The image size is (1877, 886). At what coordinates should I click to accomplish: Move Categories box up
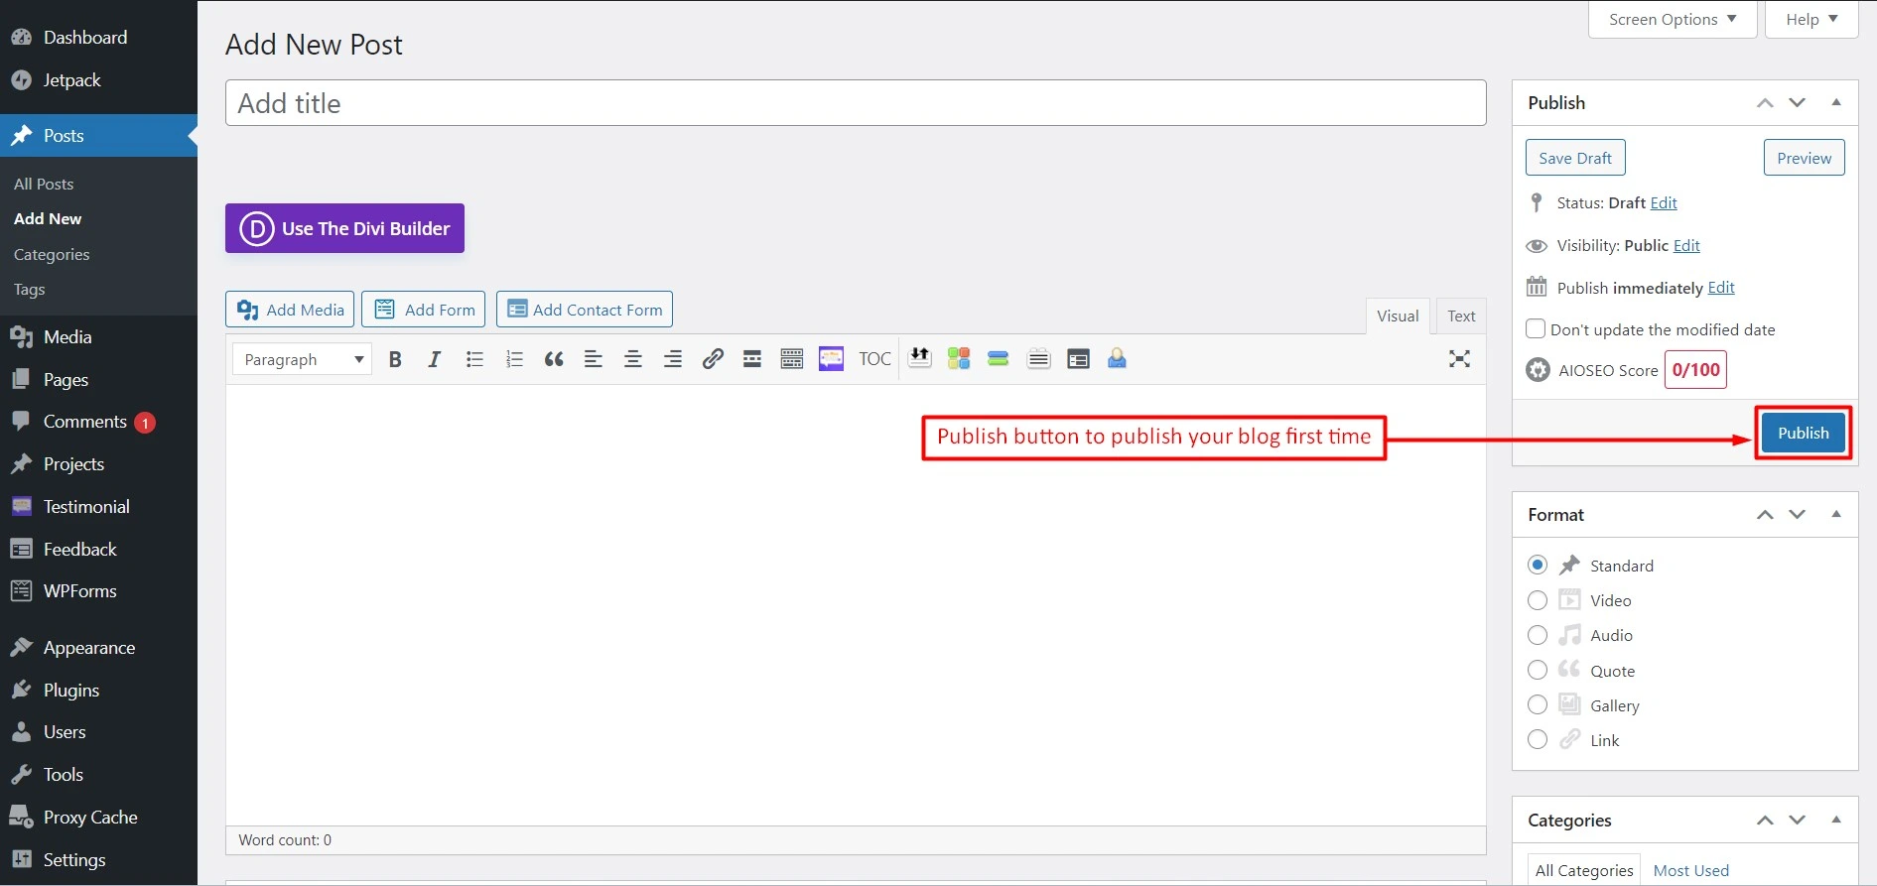1765,821
